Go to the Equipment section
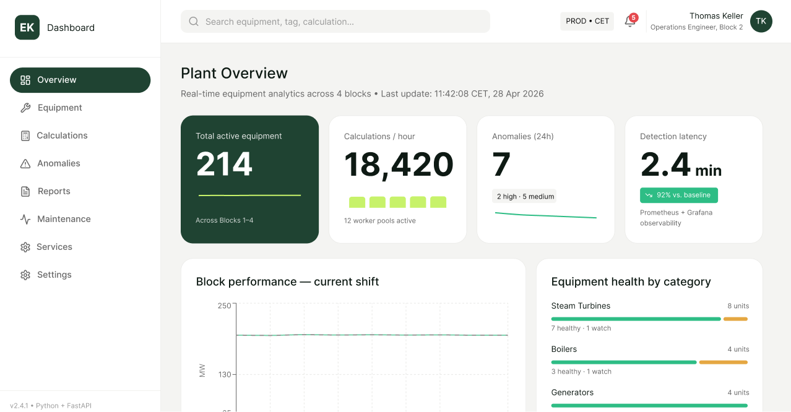The width and height of the screenshot is (791, 412). [80, 108]
